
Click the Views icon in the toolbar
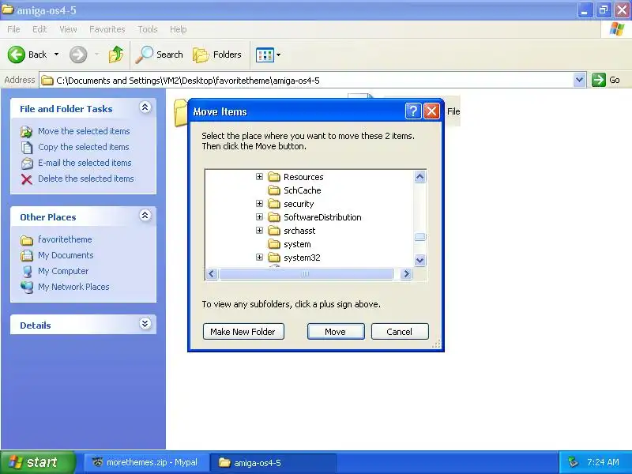click(x=265, y=55)
